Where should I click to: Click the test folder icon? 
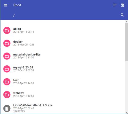[7, 82]
